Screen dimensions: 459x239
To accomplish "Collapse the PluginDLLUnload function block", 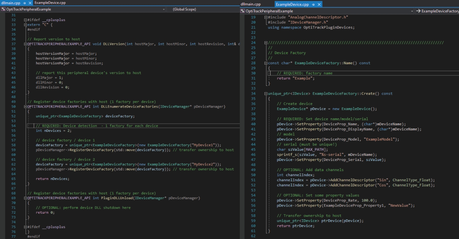I will click(25, 198).
